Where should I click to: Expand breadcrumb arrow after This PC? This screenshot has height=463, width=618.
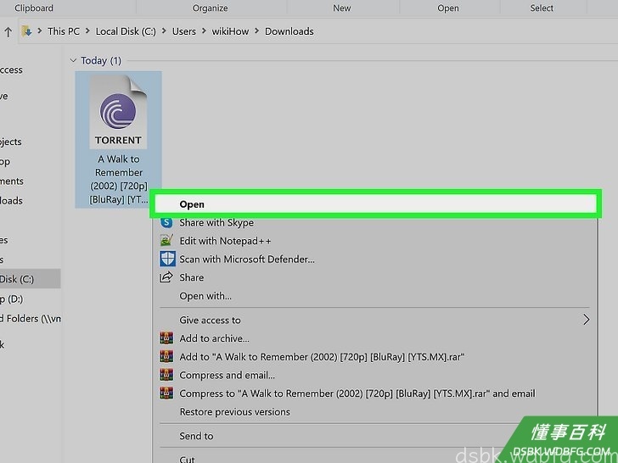point(87,31)
